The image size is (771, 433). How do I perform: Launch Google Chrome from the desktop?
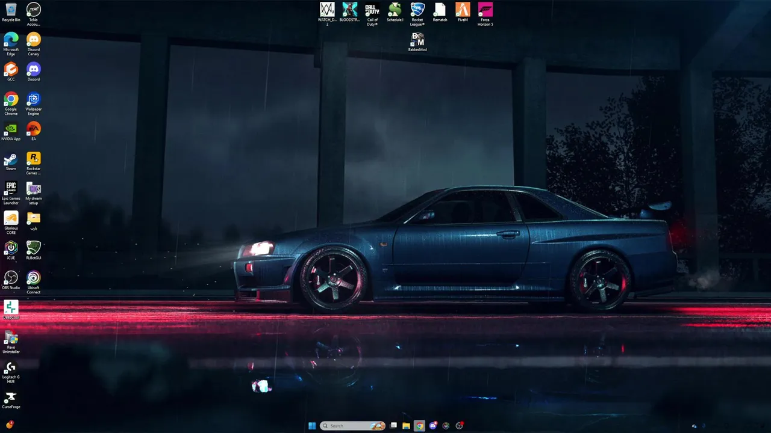(11, 103)
